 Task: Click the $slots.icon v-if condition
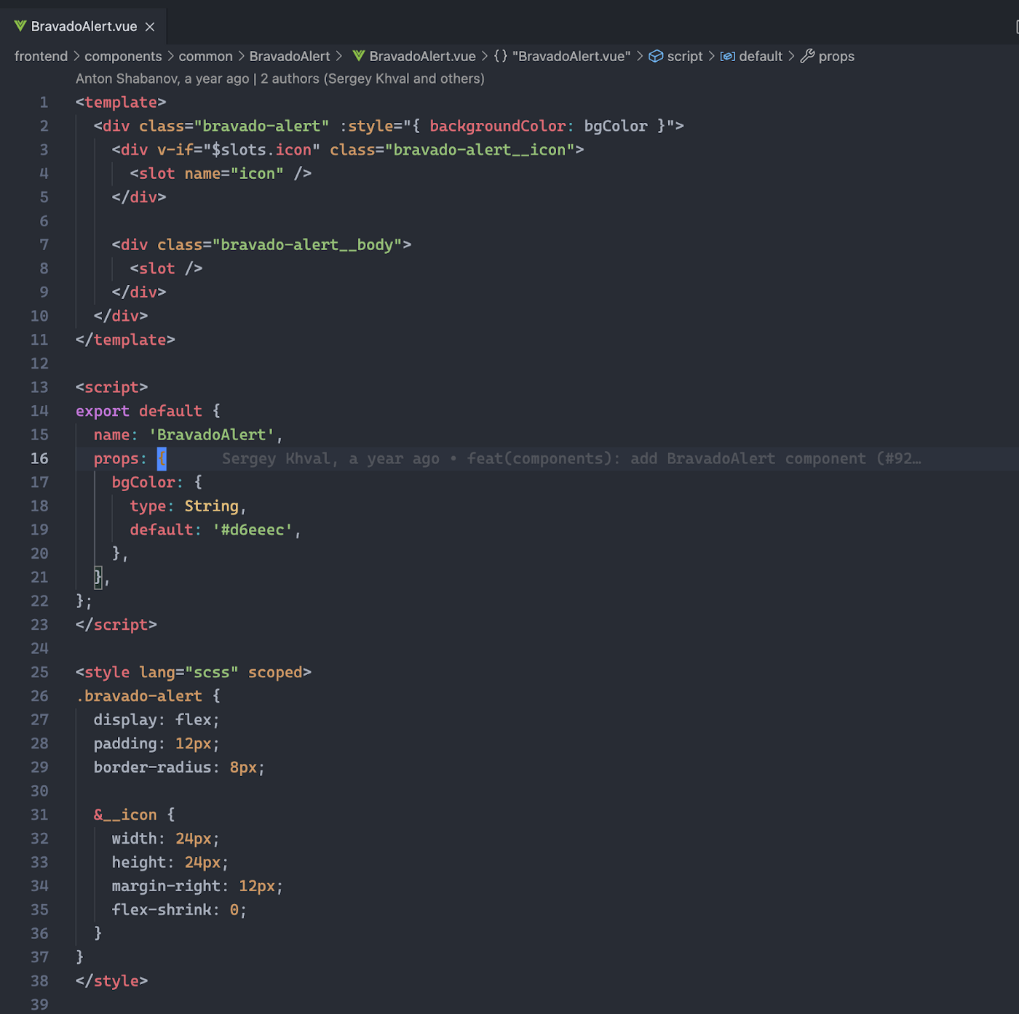point(261,150)
